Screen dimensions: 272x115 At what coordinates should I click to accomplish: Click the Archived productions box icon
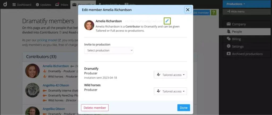229,54
